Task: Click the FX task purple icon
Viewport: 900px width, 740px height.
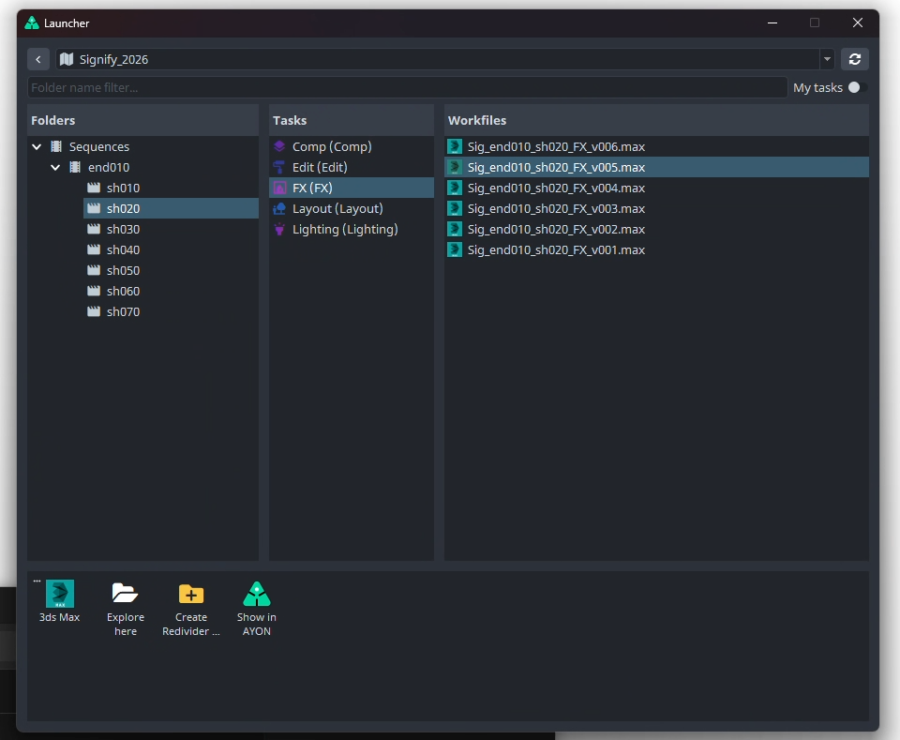Action: pos(279,188)
